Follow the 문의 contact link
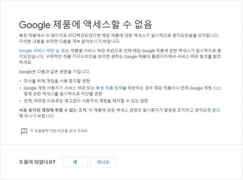This screenshot has height=180, width=243. pos(216,110)
